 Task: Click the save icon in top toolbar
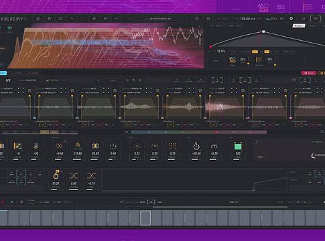pyautogui.click(x=49, y=19)
